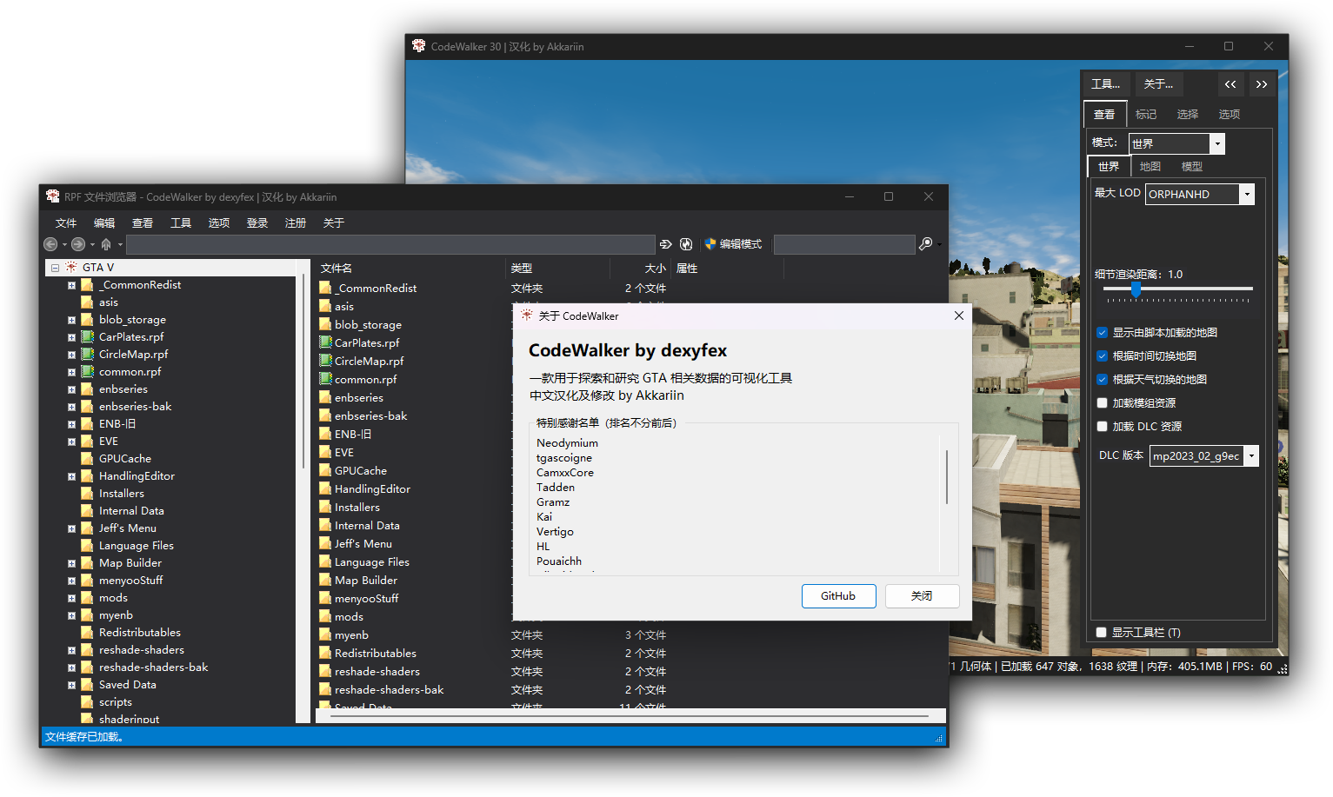Open the 工具 menu in RPF browser

point(181,222)
